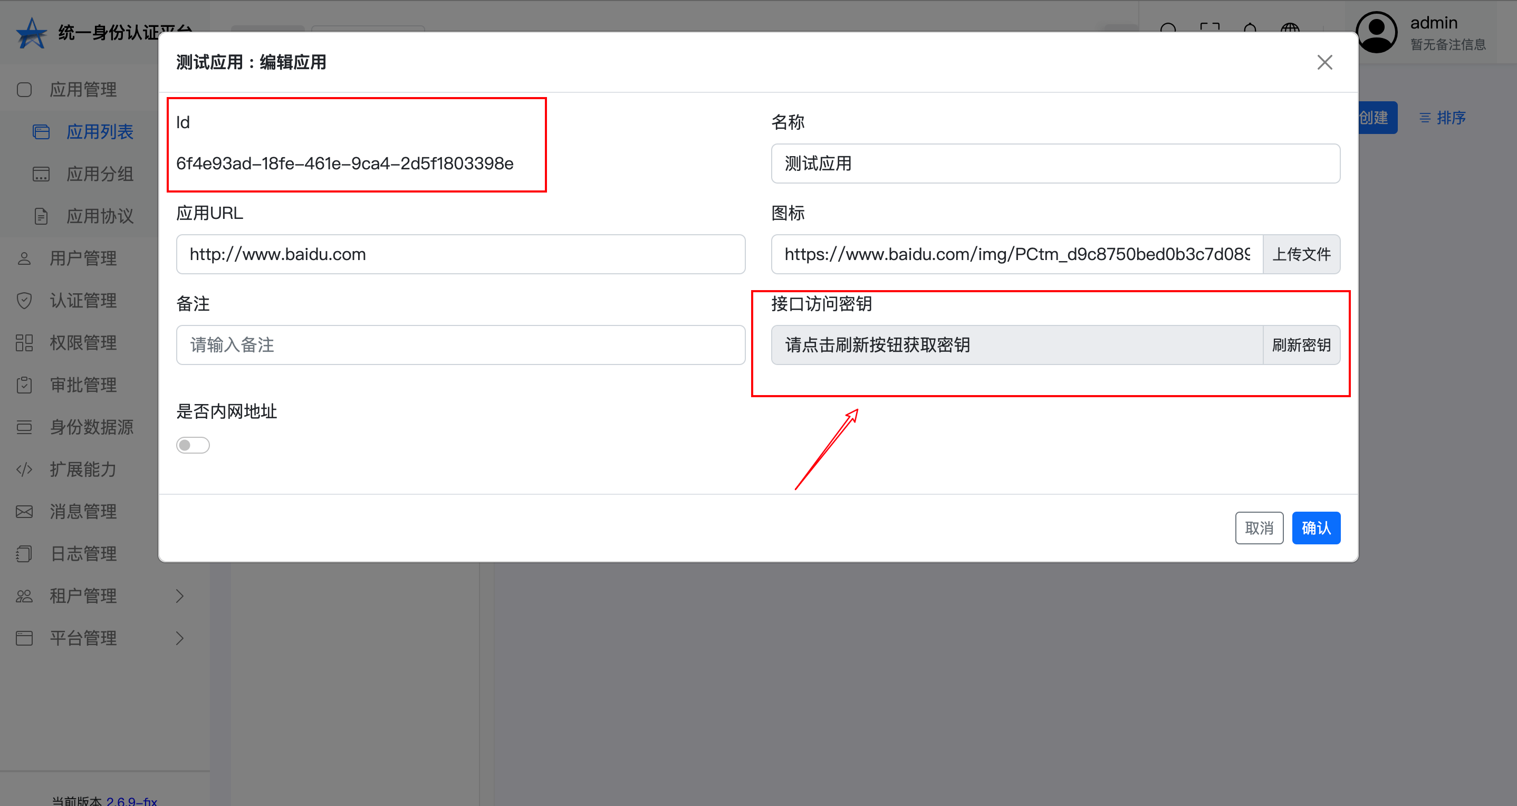This screenshot has height=806, width=1517.
Task: Click the 上传文件 button
Action: 1301,254
